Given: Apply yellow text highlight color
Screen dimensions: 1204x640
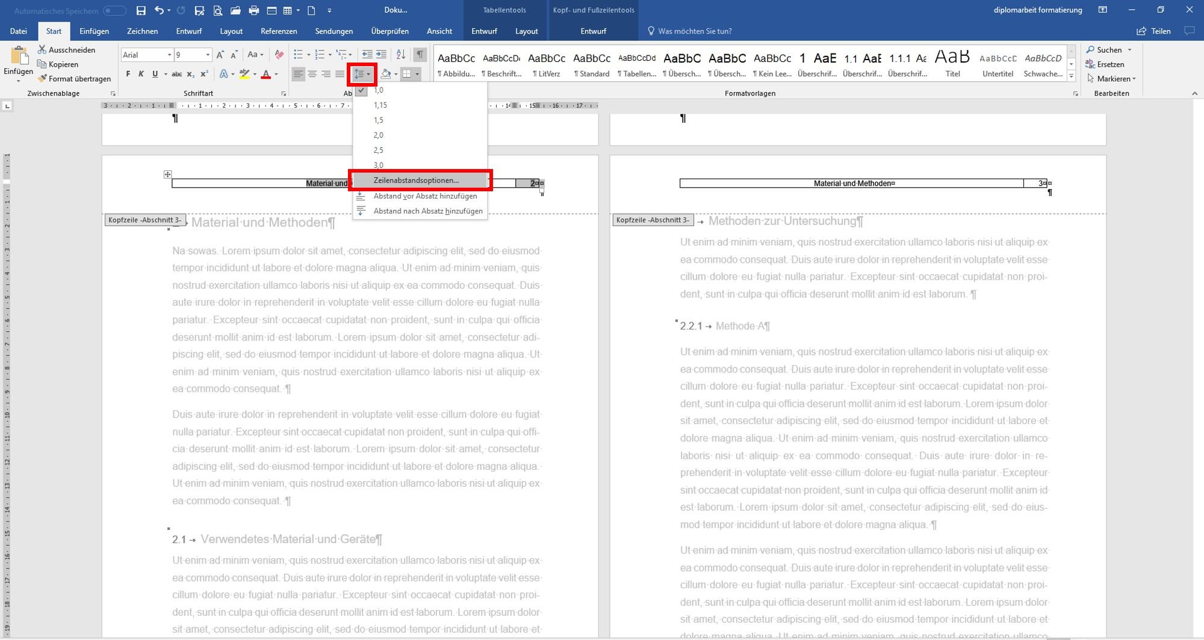Looking at the screenshot, I should (x=244, y=74).
